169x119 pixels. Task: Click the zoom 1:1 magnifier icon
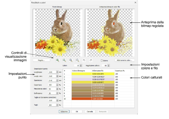pos(77,60)
